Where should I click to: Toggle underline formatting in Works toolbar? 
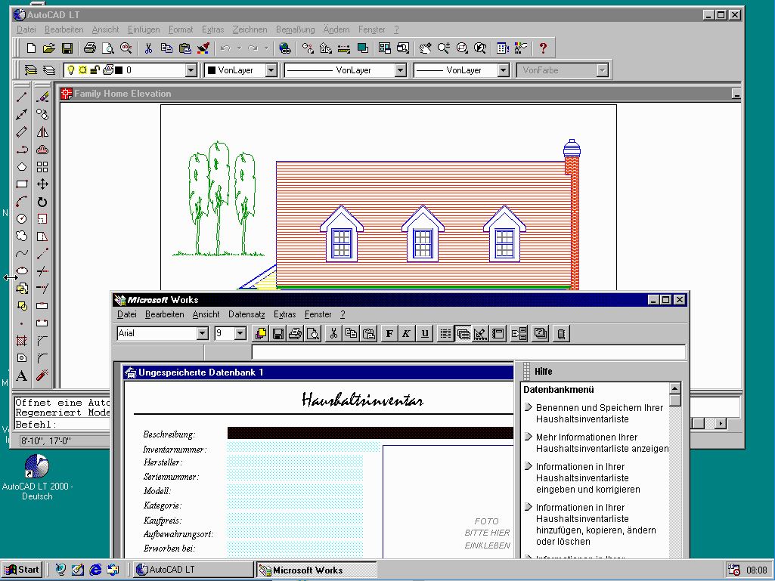point(424,333)
